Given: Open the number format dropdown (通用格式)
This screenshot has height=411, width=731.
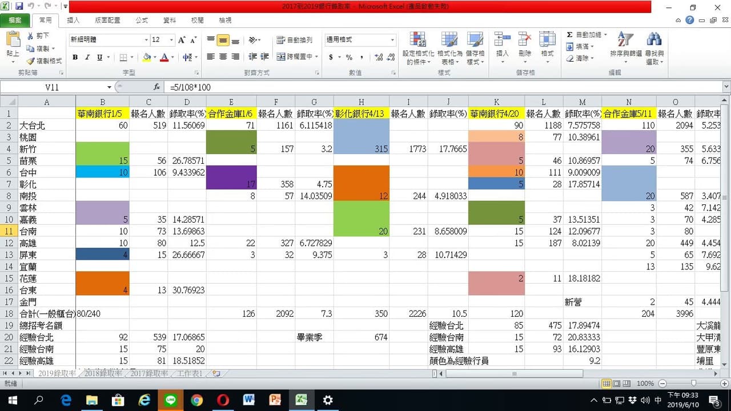Looking at the screenshot, I should (392, 40).
